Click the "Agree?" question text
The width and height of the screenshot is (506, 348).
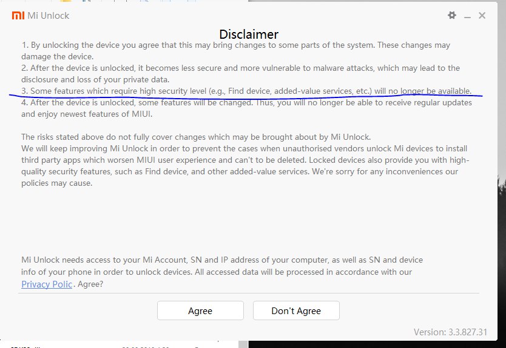(x=90, y=284)
